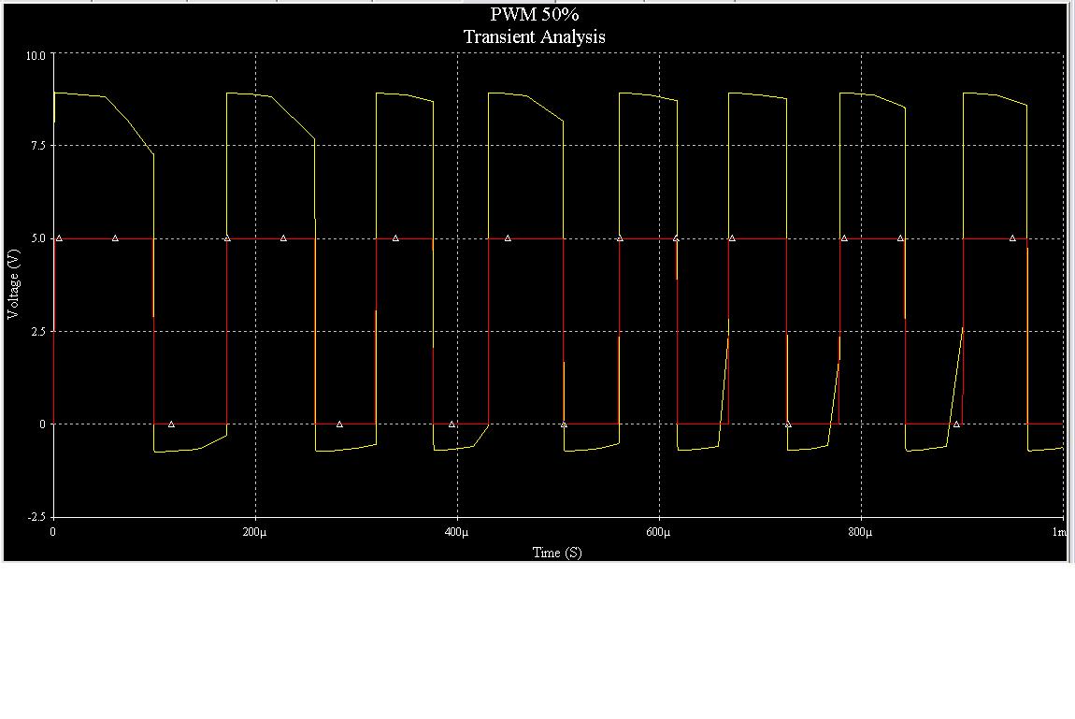The width and height of the screenshot is (1075, 719).
Task: Click the -2.5 voltage tick label
Action: tap(37, 517)
